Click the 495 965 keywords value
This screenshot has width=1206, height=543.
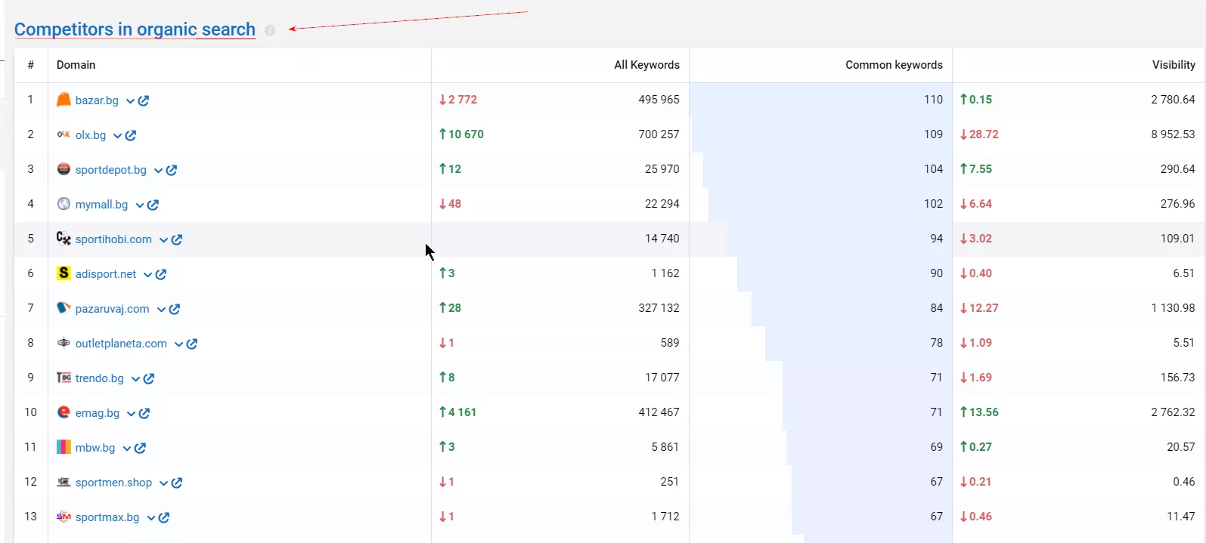coord(659,100)
